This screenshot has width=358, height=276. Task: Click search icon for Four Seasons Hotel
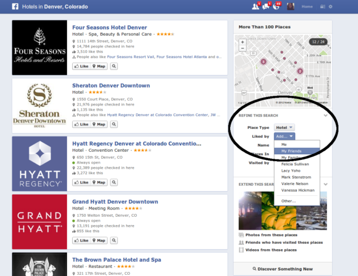[114, 67]
